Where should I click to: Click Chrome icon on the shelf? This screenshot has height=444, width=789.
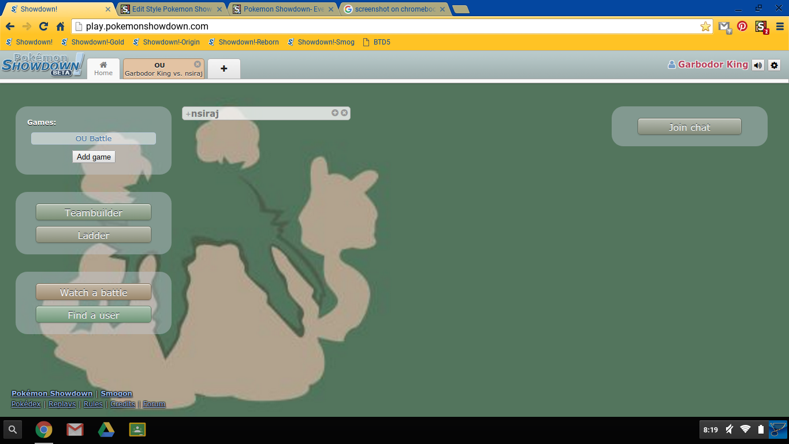44,430
